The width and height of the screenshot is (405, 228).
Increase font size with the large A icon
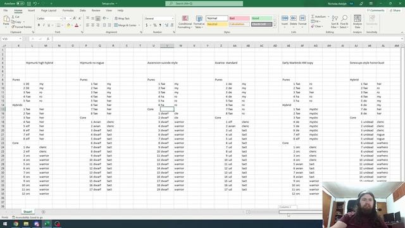coord(75,18)
